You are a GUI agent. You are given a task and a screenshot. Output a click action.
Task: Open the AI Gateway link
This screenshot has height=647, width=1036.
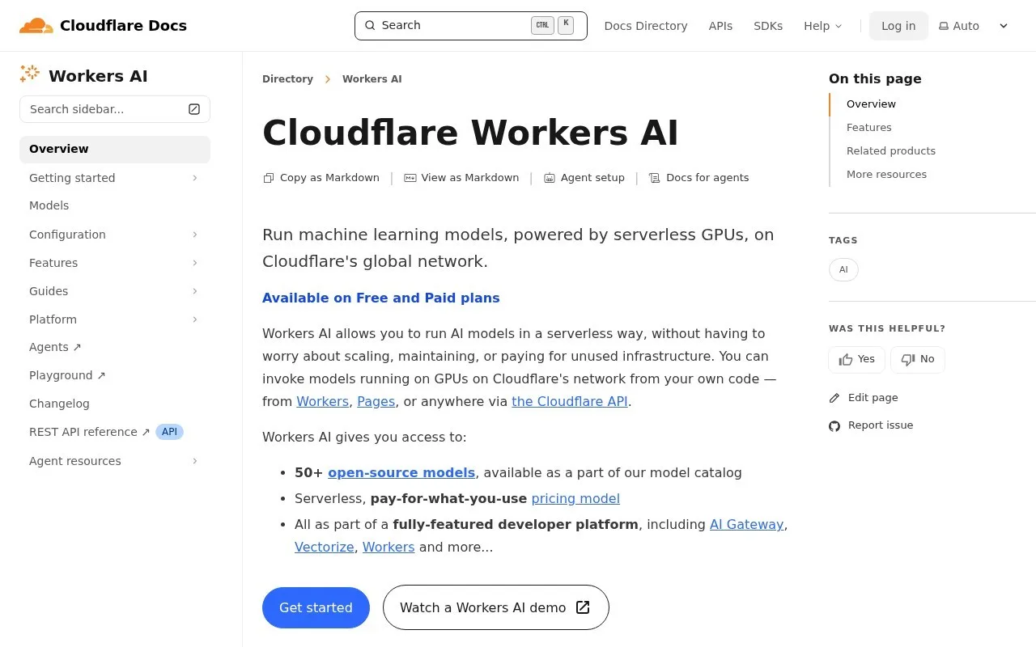pos(746,524)
